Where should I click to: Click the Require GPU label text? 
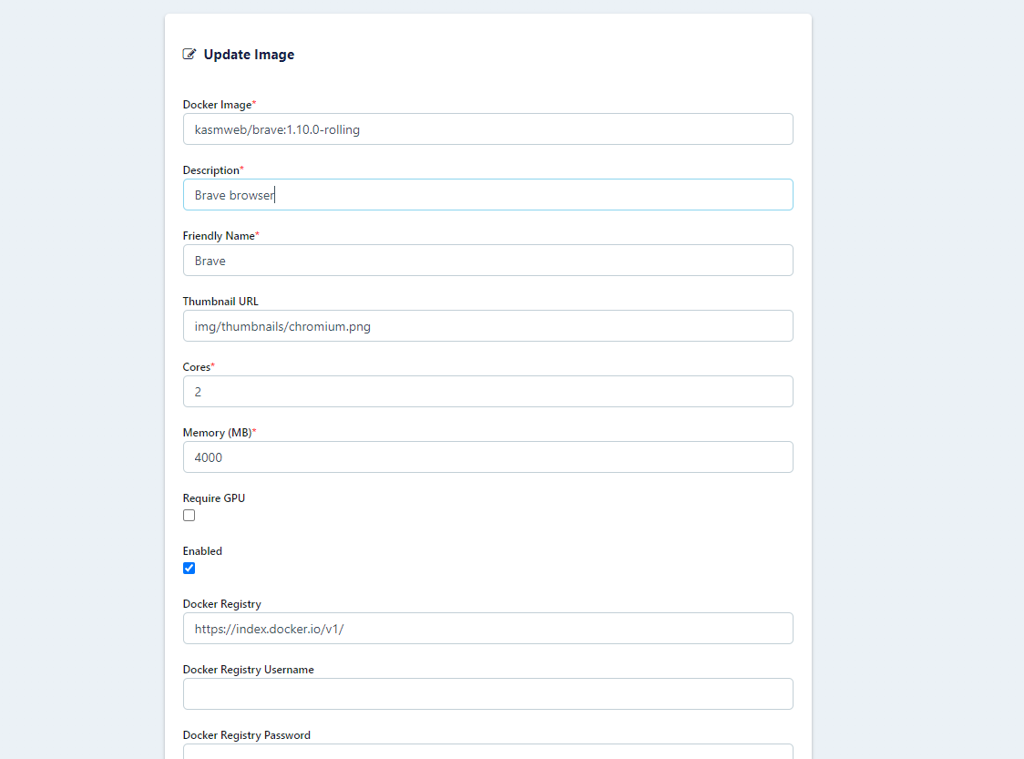click(213, 497)
